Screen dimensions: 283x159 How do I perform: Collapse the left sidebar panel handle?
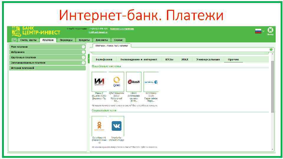pyautogui.click(x=89, y=59)
